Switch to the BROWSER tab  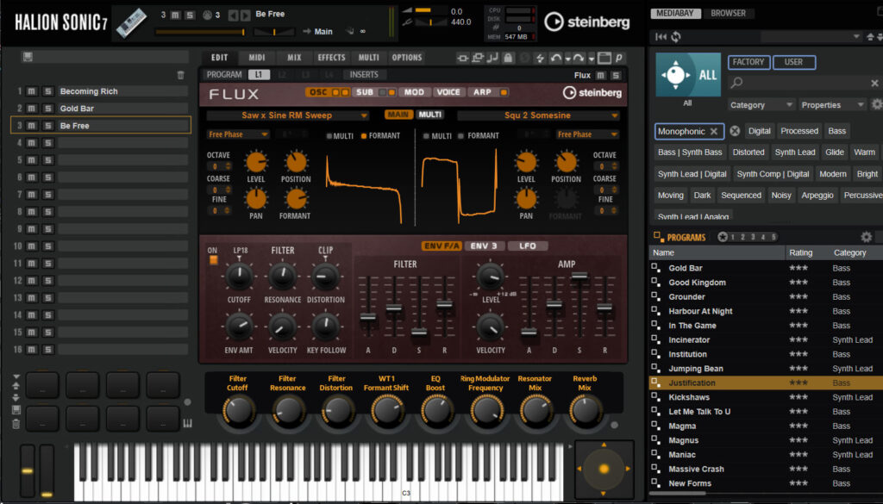pyautogui.click(x=728, y=14)
